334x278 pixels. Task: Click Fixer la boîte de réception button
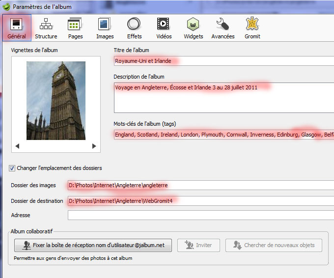pyautogui.click(x=93, y=245)
